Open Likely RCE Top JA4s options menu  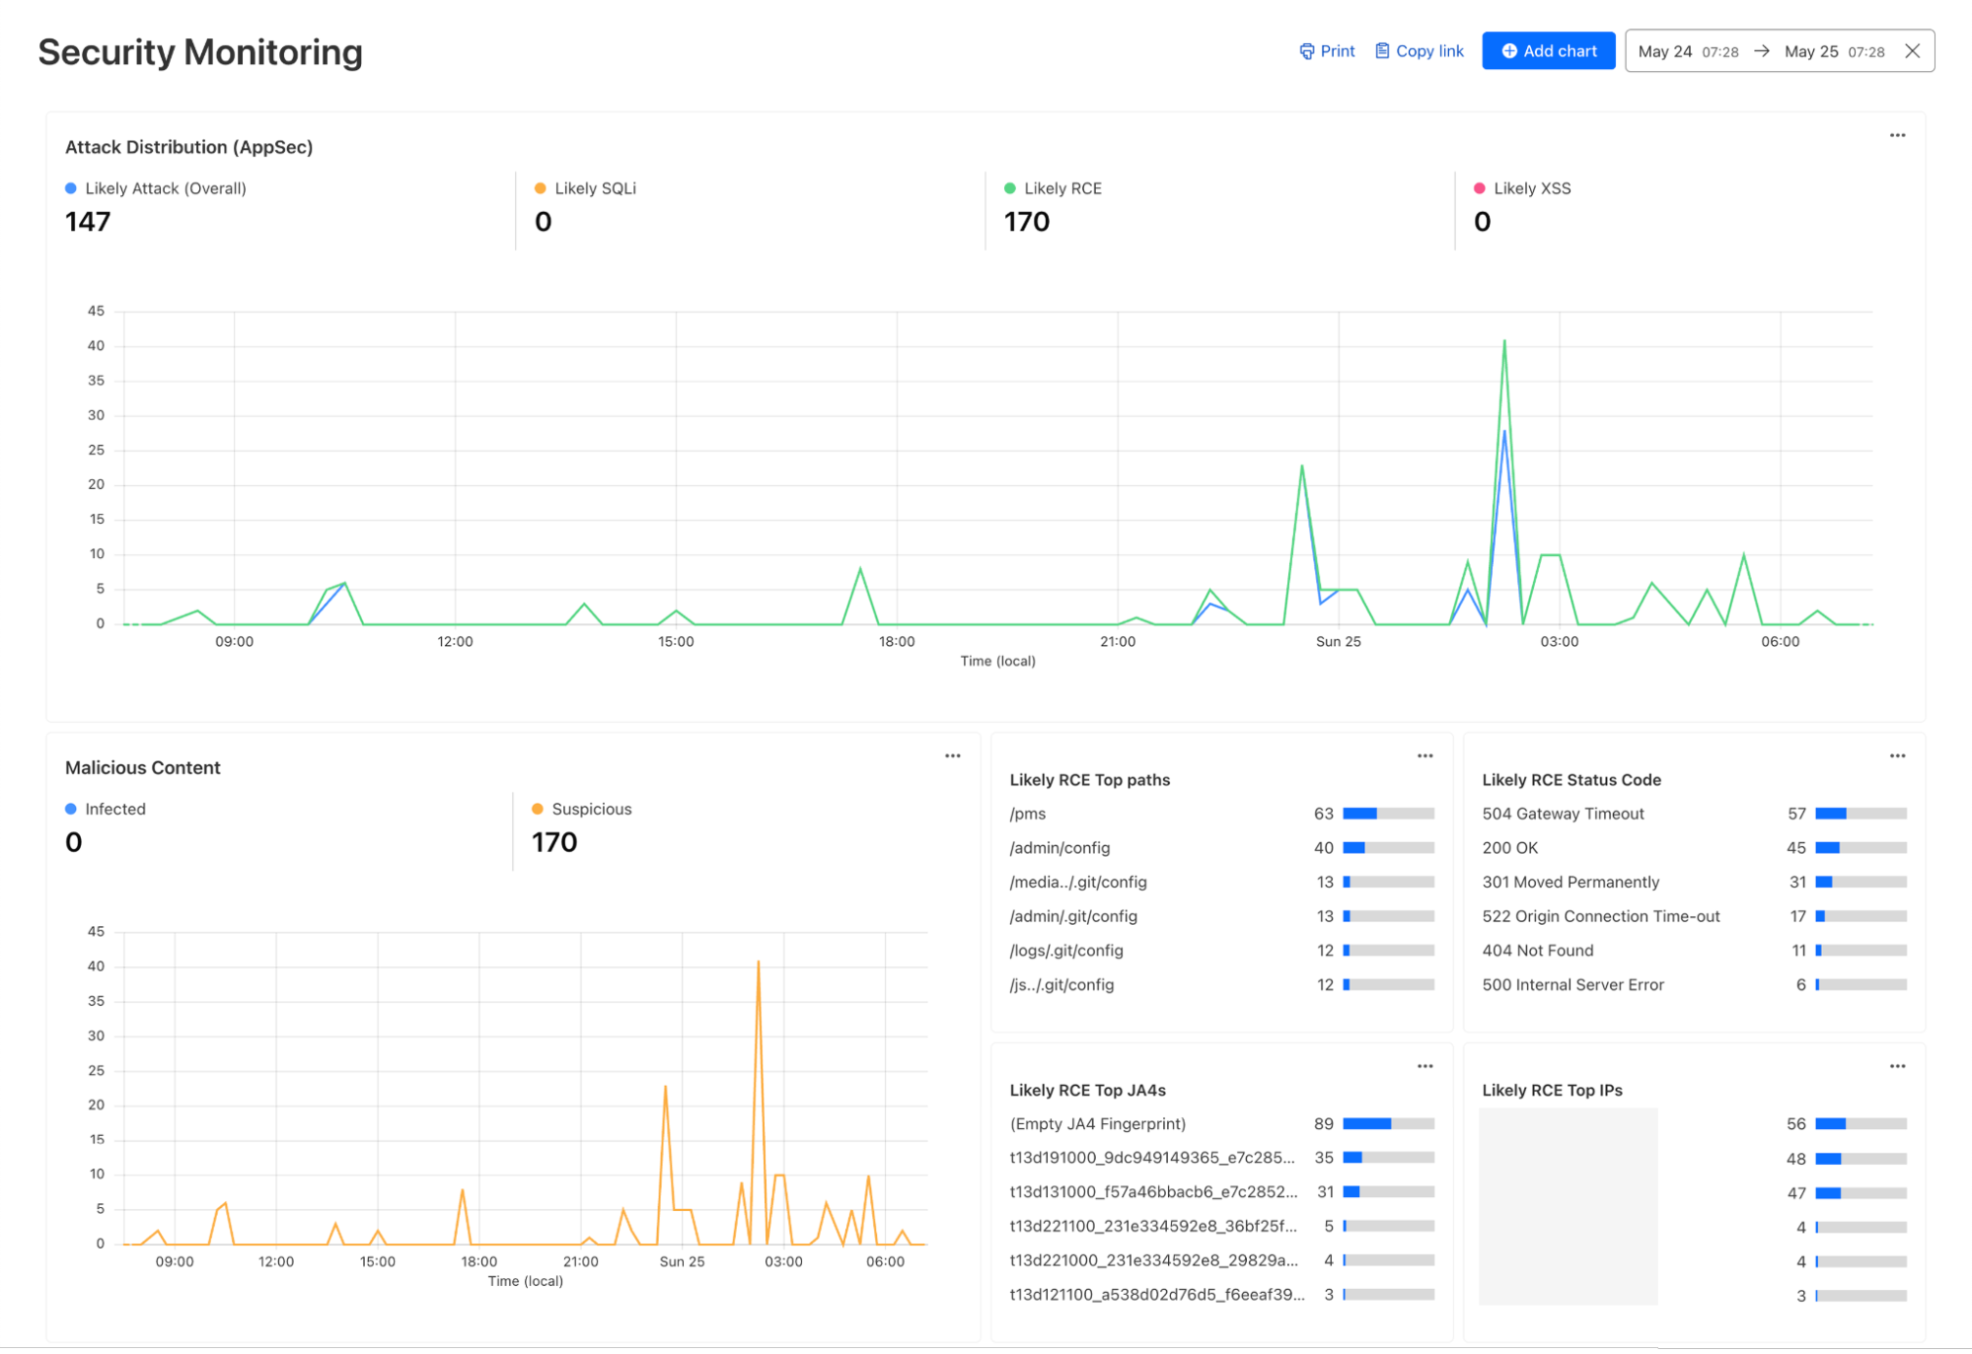tap(1424, 1066)
